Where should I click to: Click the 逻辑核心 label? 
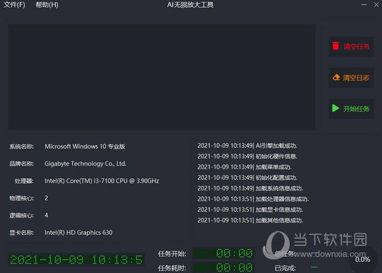point(21,216)
